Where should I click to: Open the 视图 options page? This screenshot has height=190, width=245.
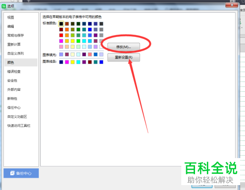pos(11,17)
